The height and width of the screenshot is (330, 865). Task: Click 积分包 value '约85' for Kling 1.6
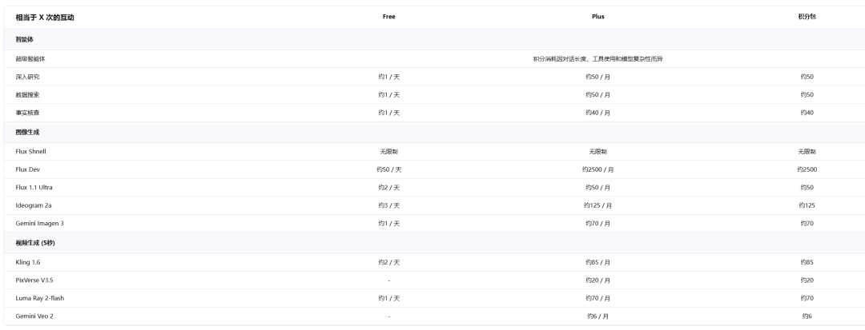807,262
